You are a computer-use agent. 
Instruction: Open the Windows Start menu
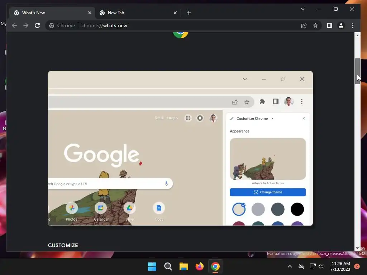(152, 266)
